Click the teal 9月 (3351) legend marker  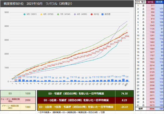point(24,14)
